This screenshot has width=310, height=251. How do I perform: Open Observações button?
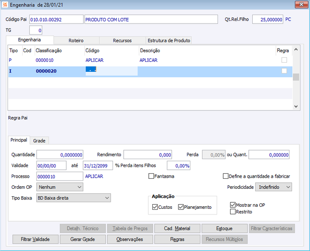(x=130, y=239)
